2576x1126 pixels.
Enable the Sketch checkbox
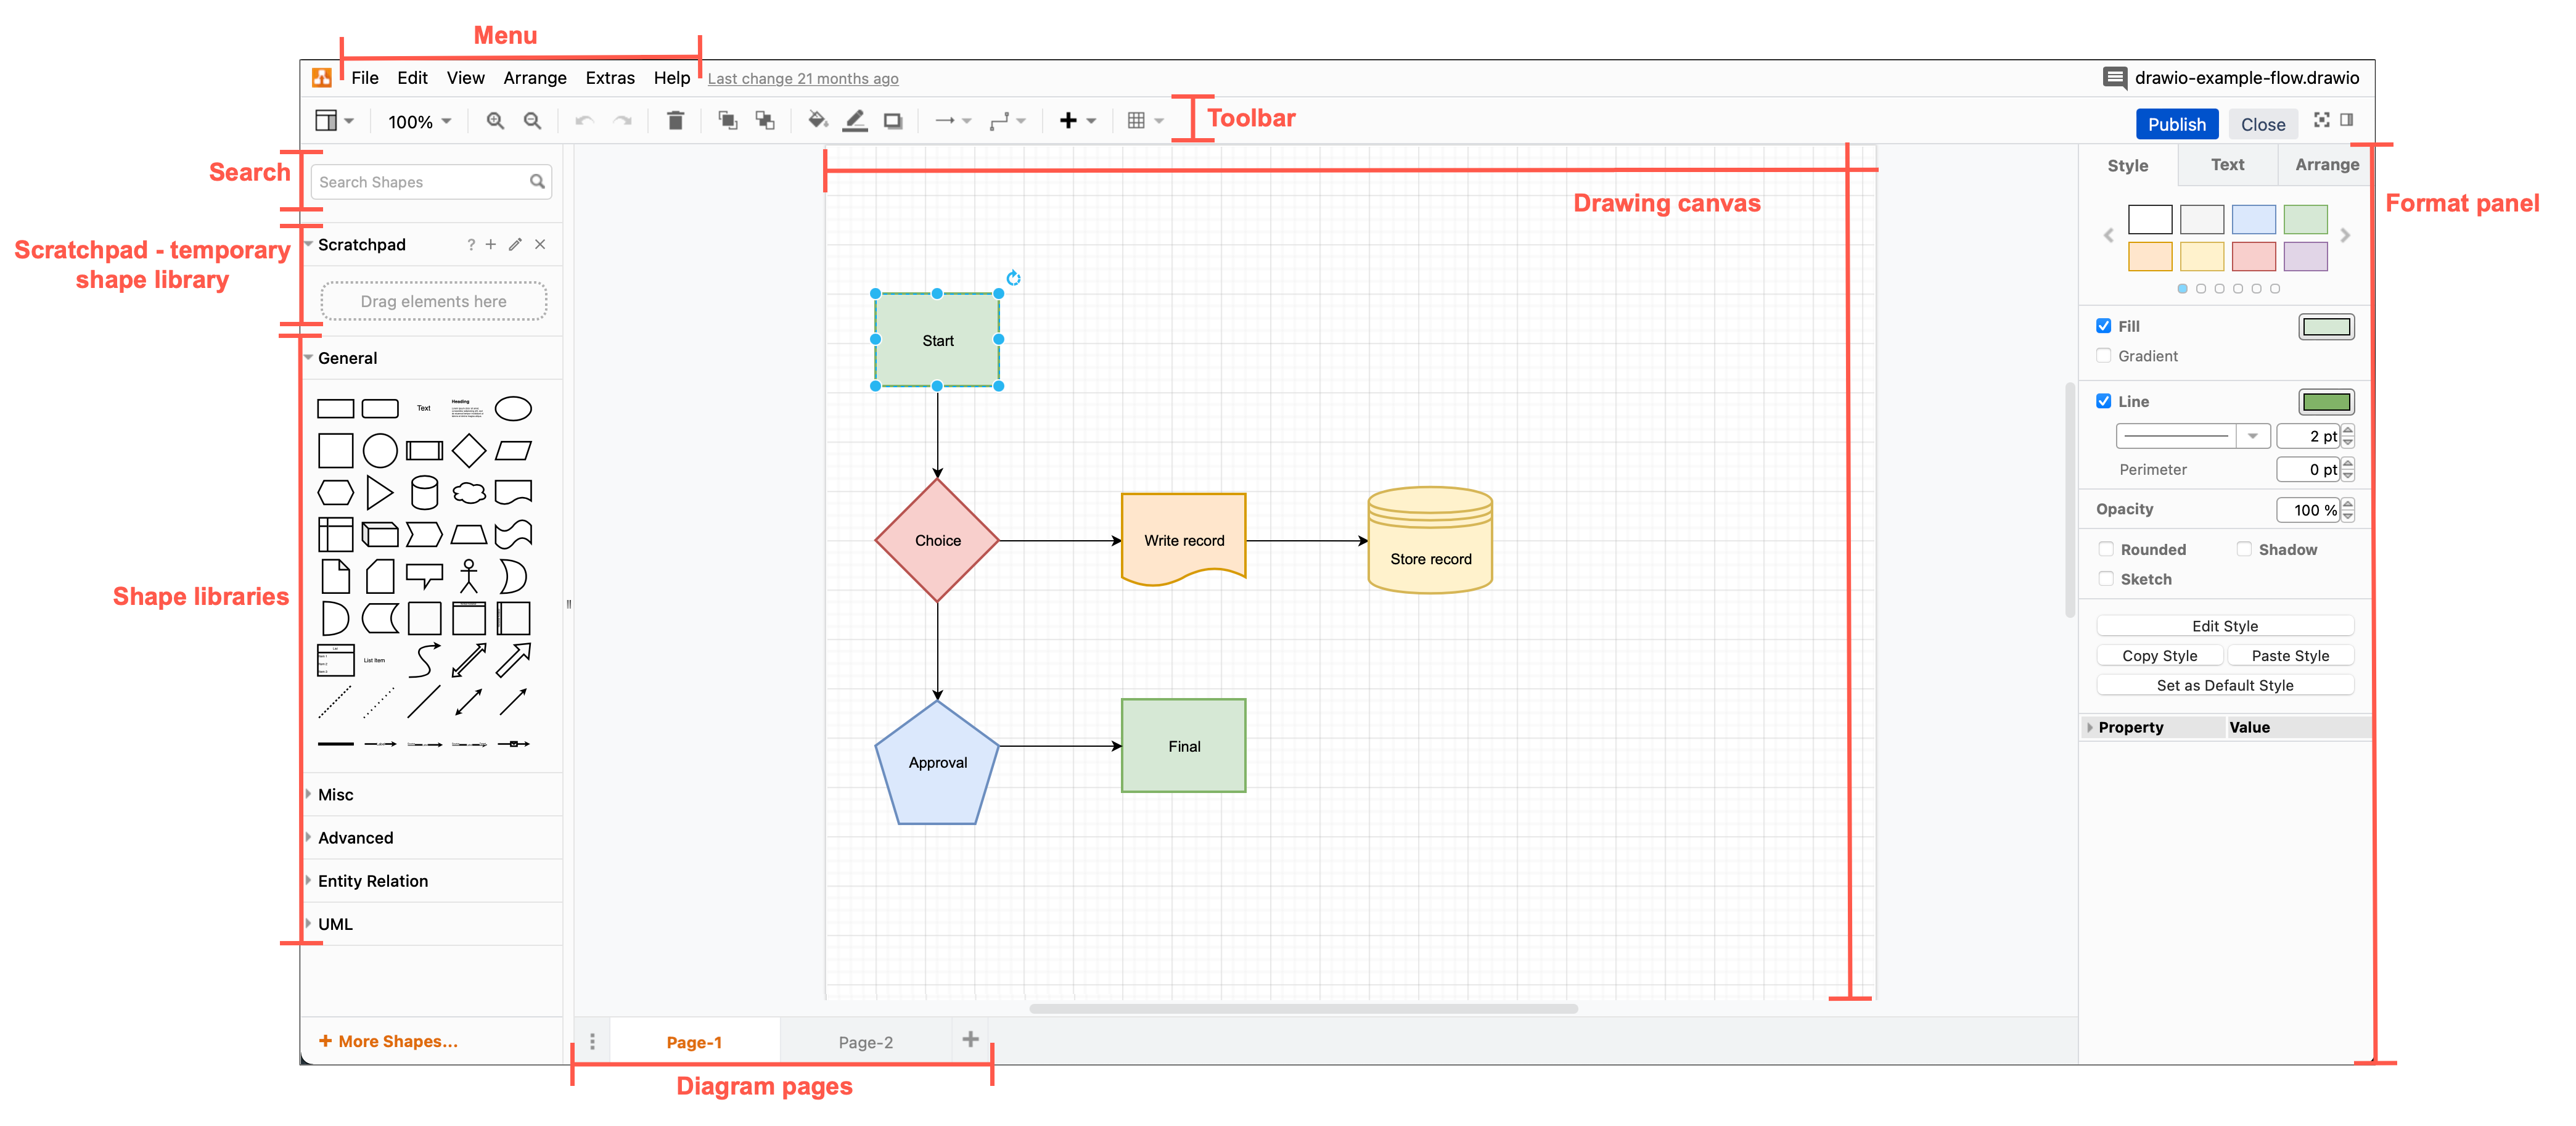pyautogui.click(x=2106, y=579)
